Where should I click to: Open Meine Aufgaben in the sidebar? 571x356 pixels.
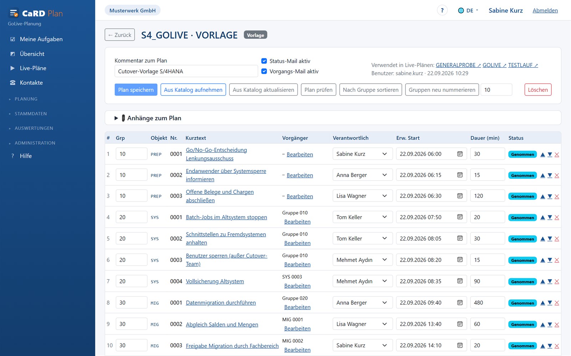pos(41,39)
